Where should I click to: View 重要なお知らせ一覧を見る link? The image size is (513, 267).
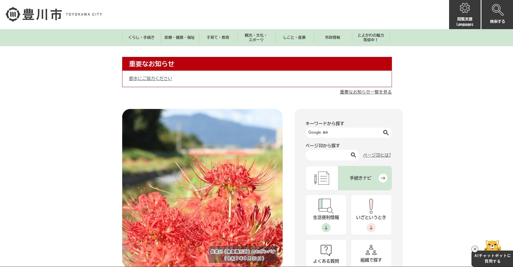point(366,92)
